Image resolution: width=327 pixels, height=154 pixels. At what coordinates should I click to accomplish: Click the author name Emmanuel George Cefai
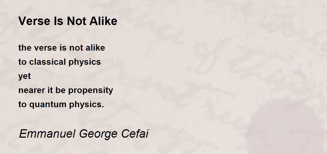(84, 134)
